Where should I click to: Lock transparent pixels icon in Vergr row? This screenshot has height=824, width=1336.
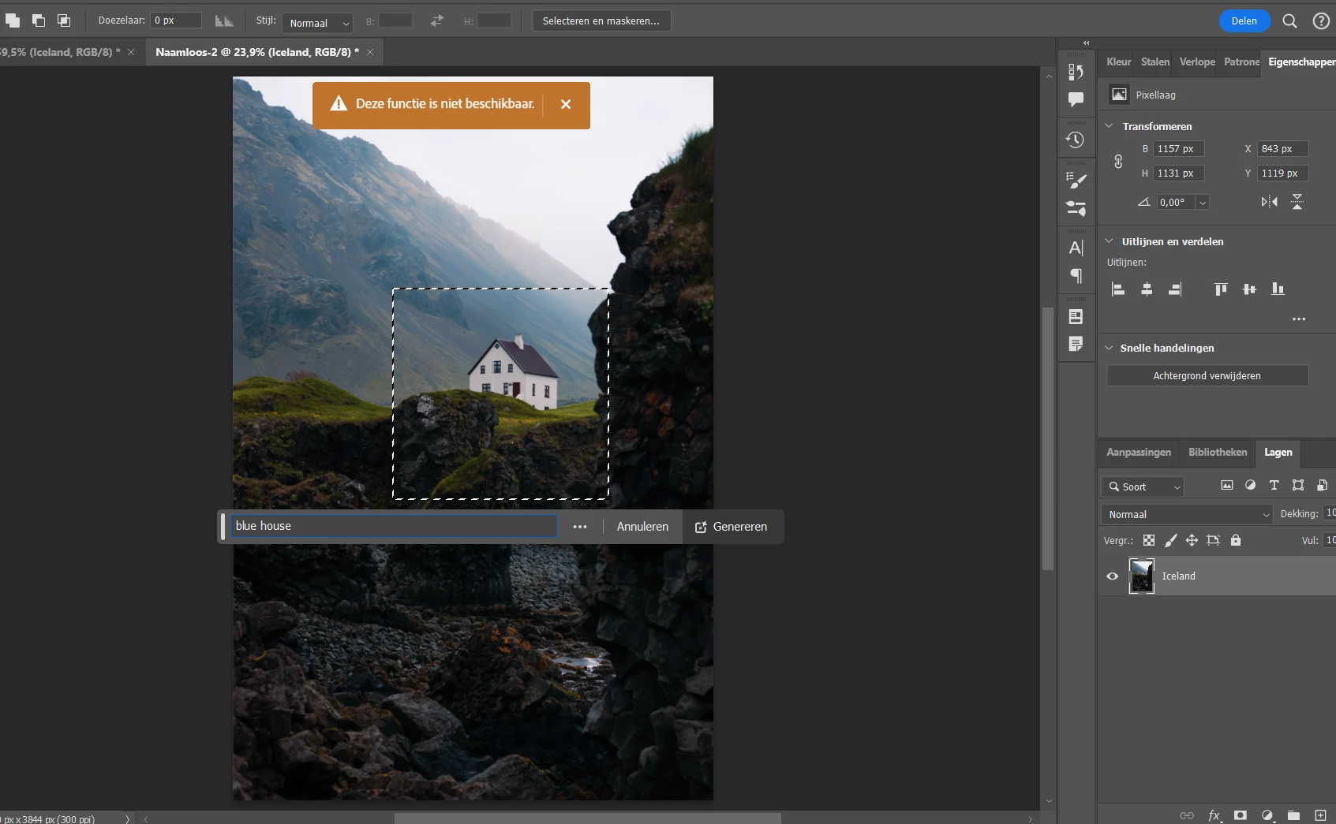[x=1149, y=540]
